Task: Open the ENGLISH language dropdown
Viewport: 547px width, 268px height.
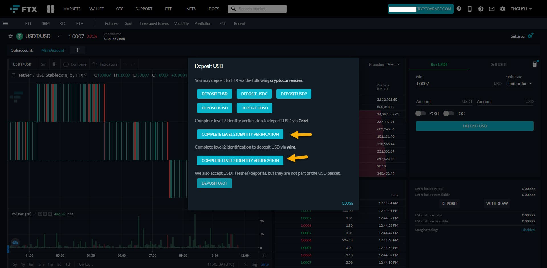Action: coord(521,9)
